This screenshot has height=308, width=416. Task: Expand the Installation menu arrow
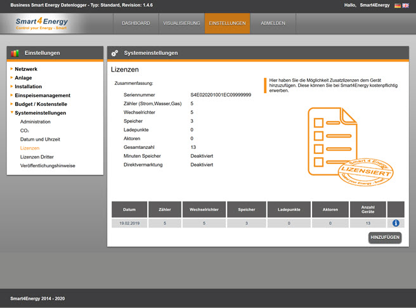tap(11, 86)
